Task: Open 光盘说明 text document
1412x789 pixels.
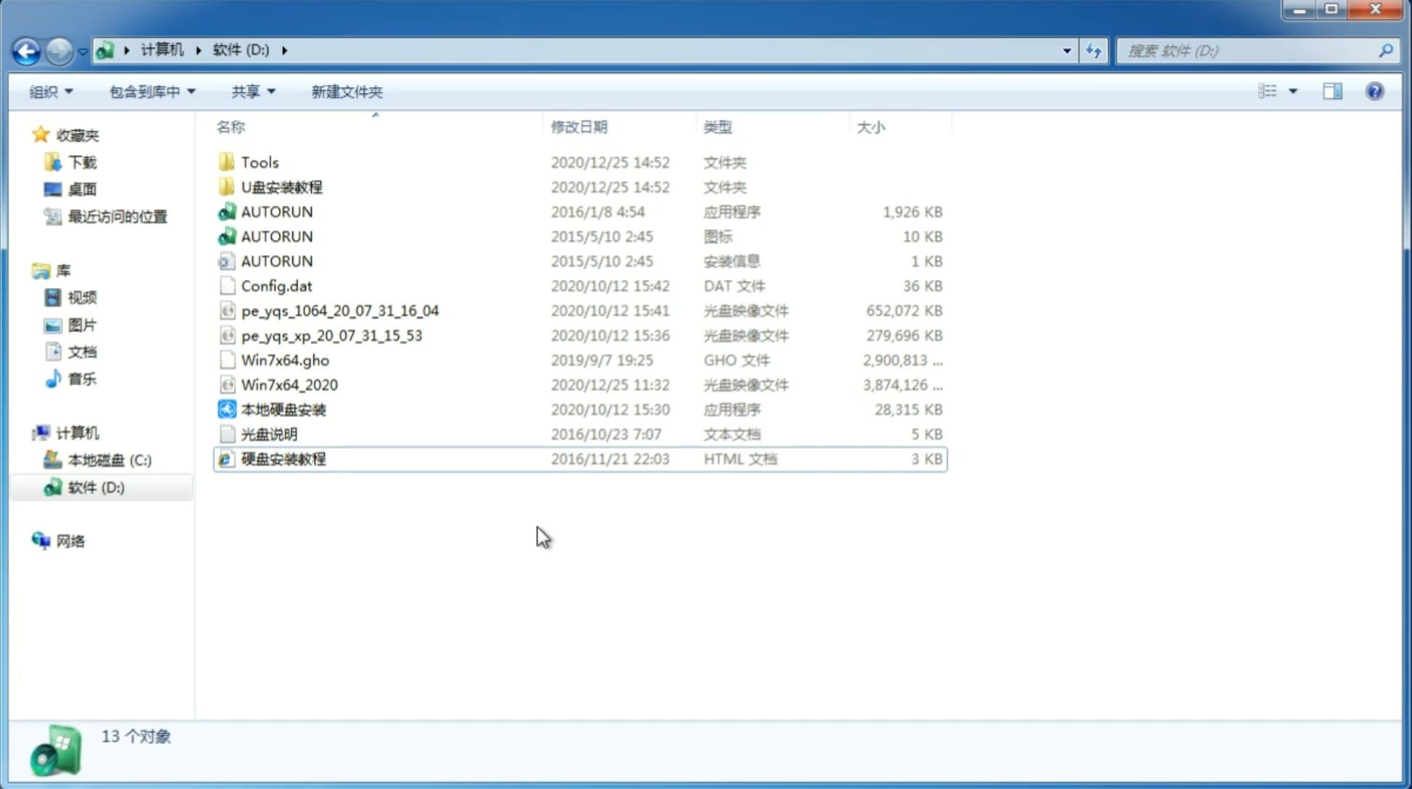Action: click(268, 433)
